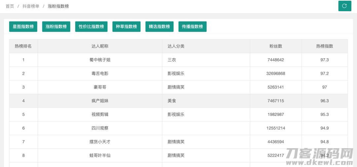The width and height of the screenshot is (357, 167).
Task: Select the 蜀中桃子姐 name cell
Action: (x=100, y=60)
